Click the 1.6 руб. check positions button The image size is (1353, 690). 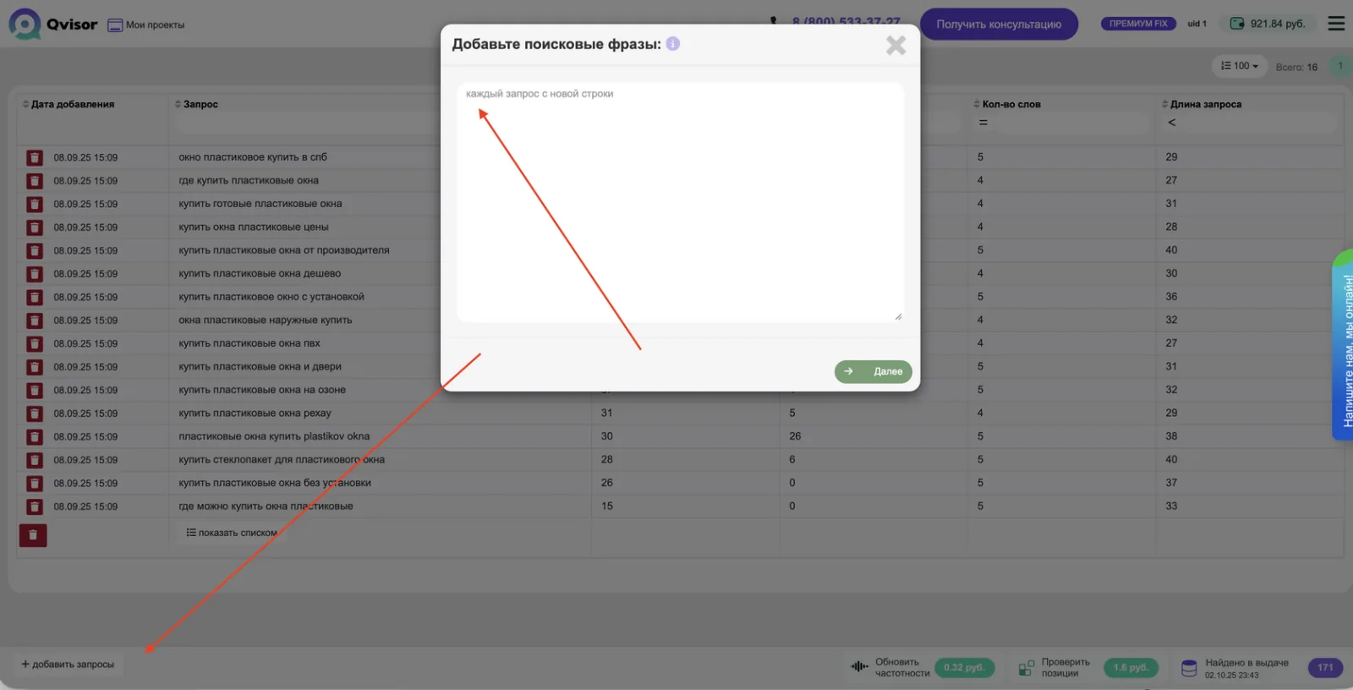pos(1131,668)
